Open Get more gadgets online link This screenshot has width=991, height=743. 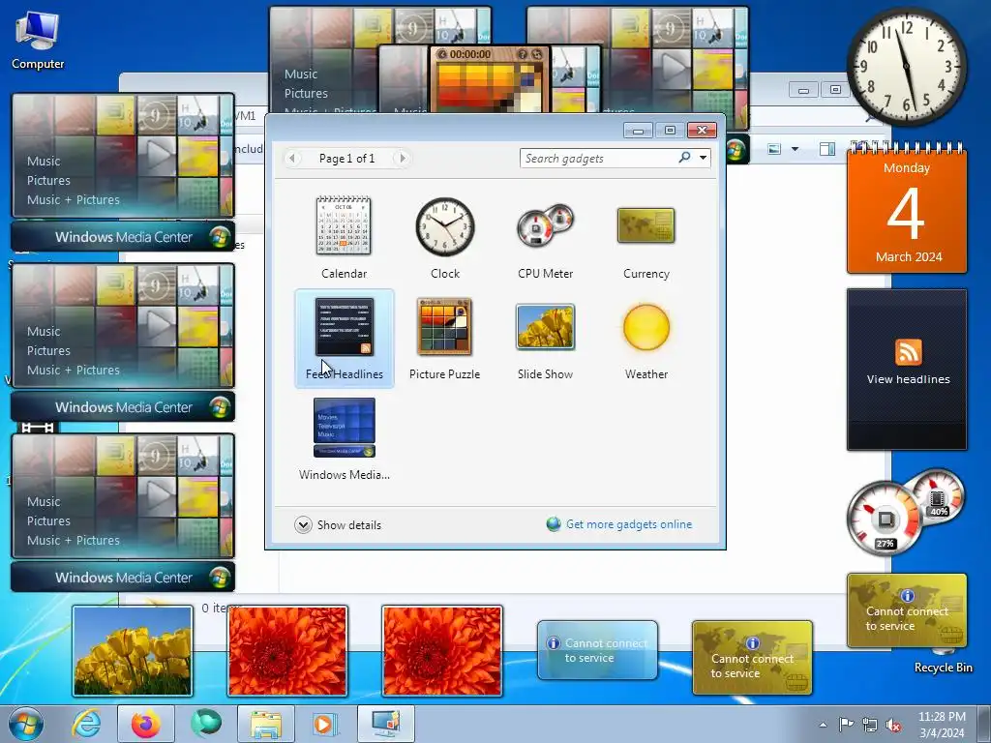[x=629, y=524]
